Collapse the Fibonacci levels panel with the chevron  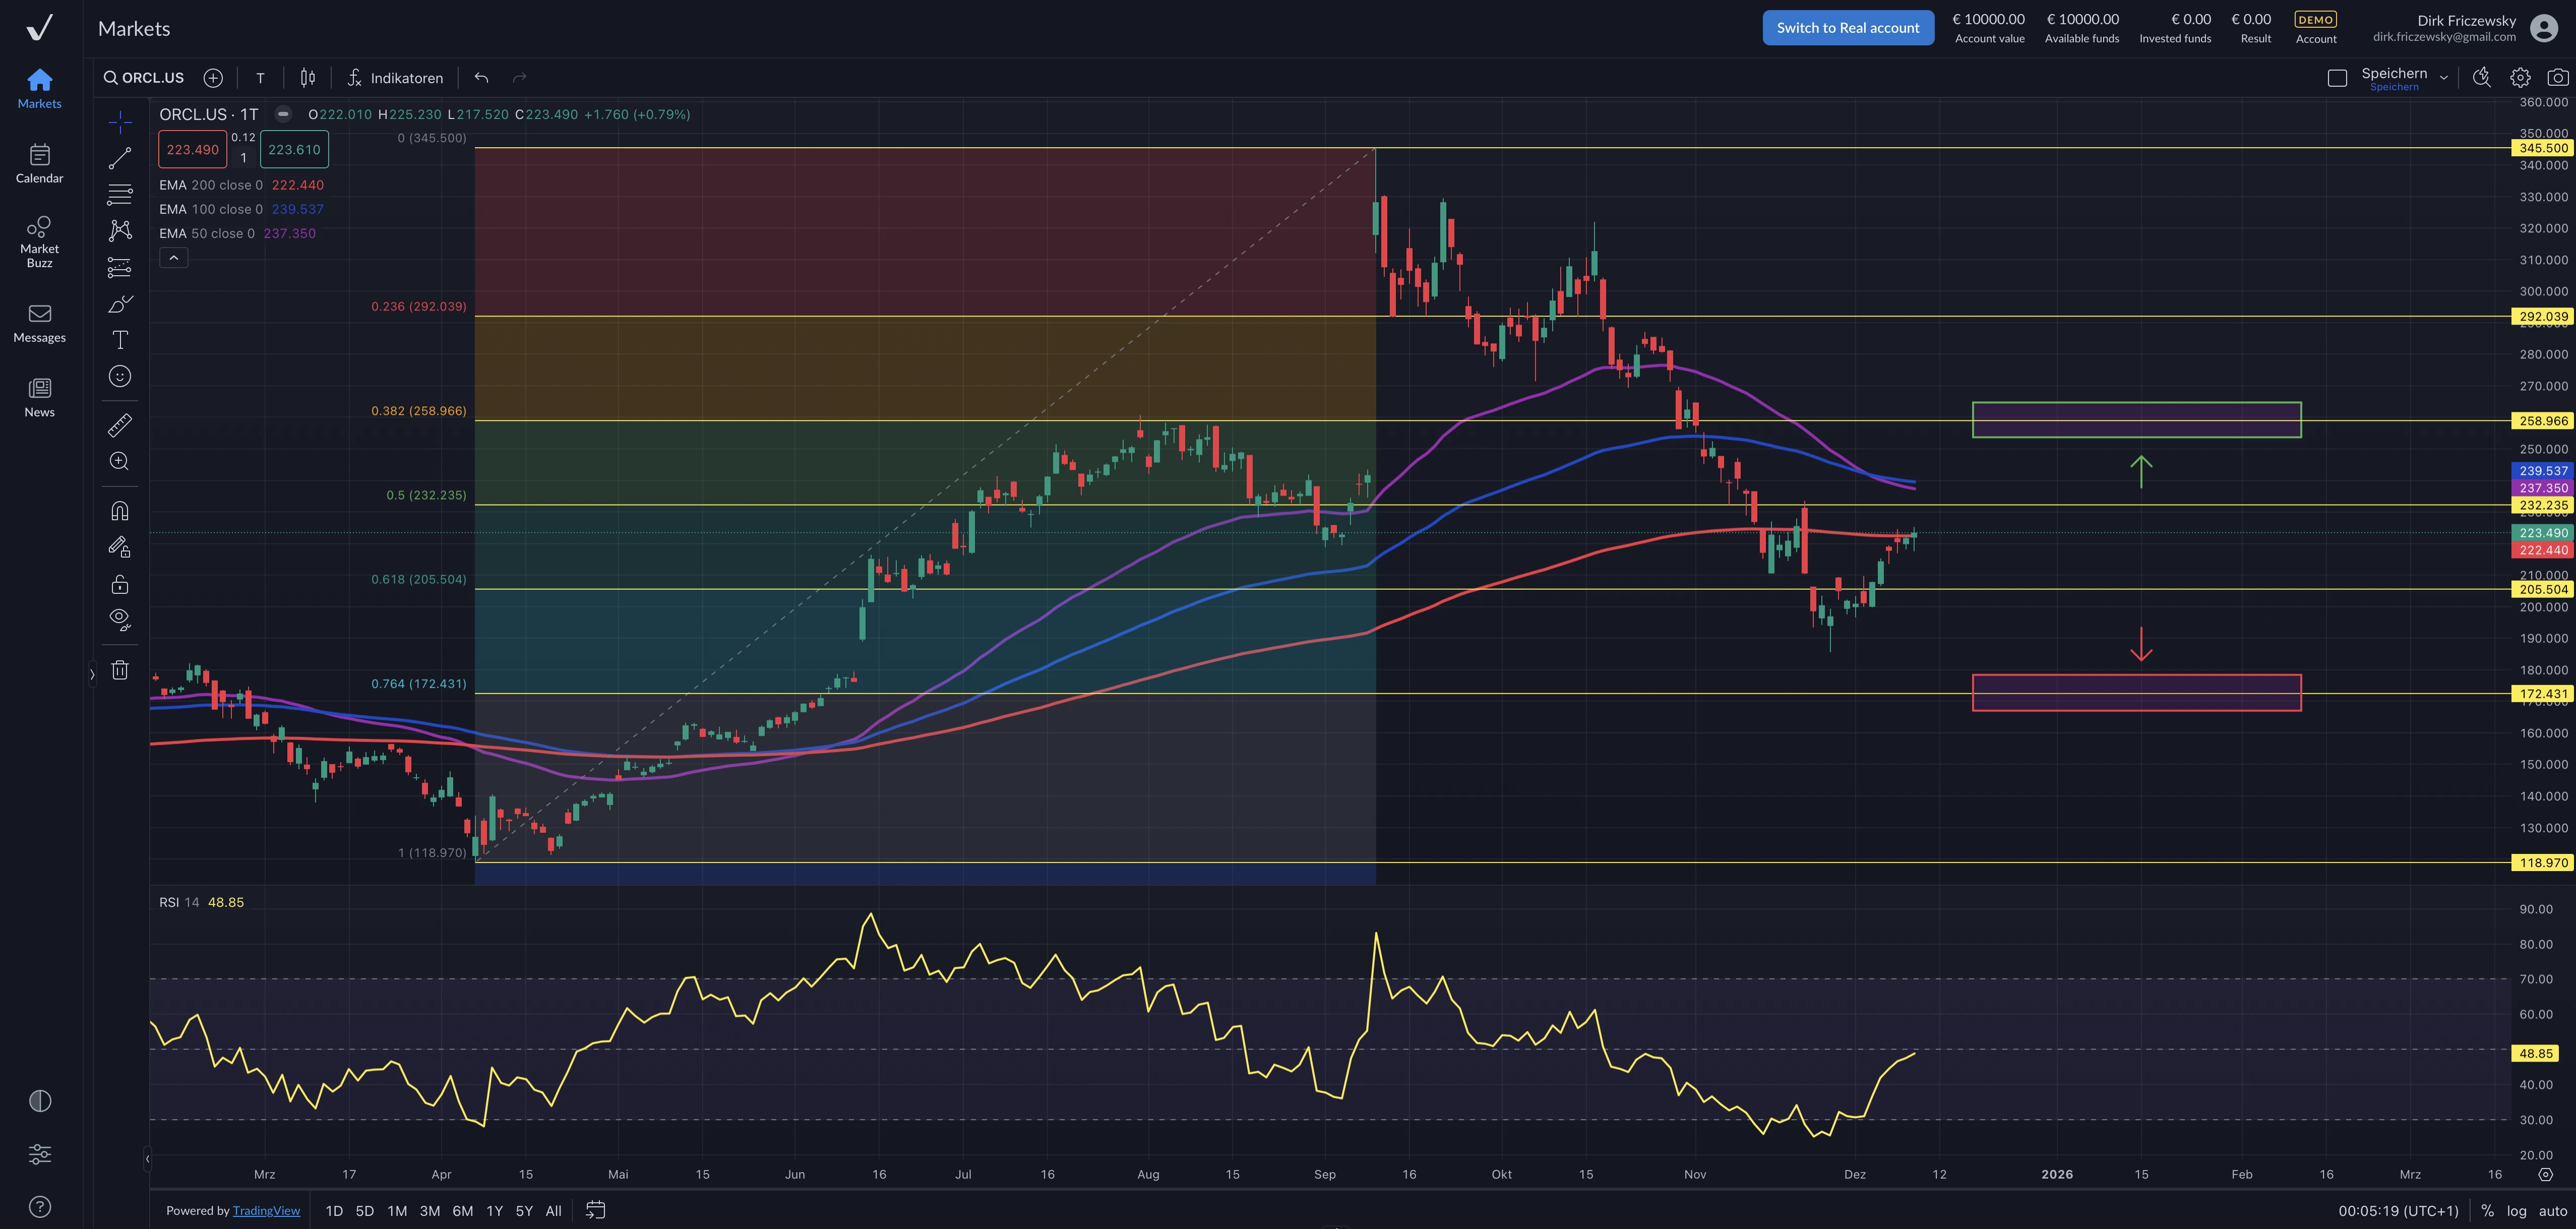pos(174,257)
